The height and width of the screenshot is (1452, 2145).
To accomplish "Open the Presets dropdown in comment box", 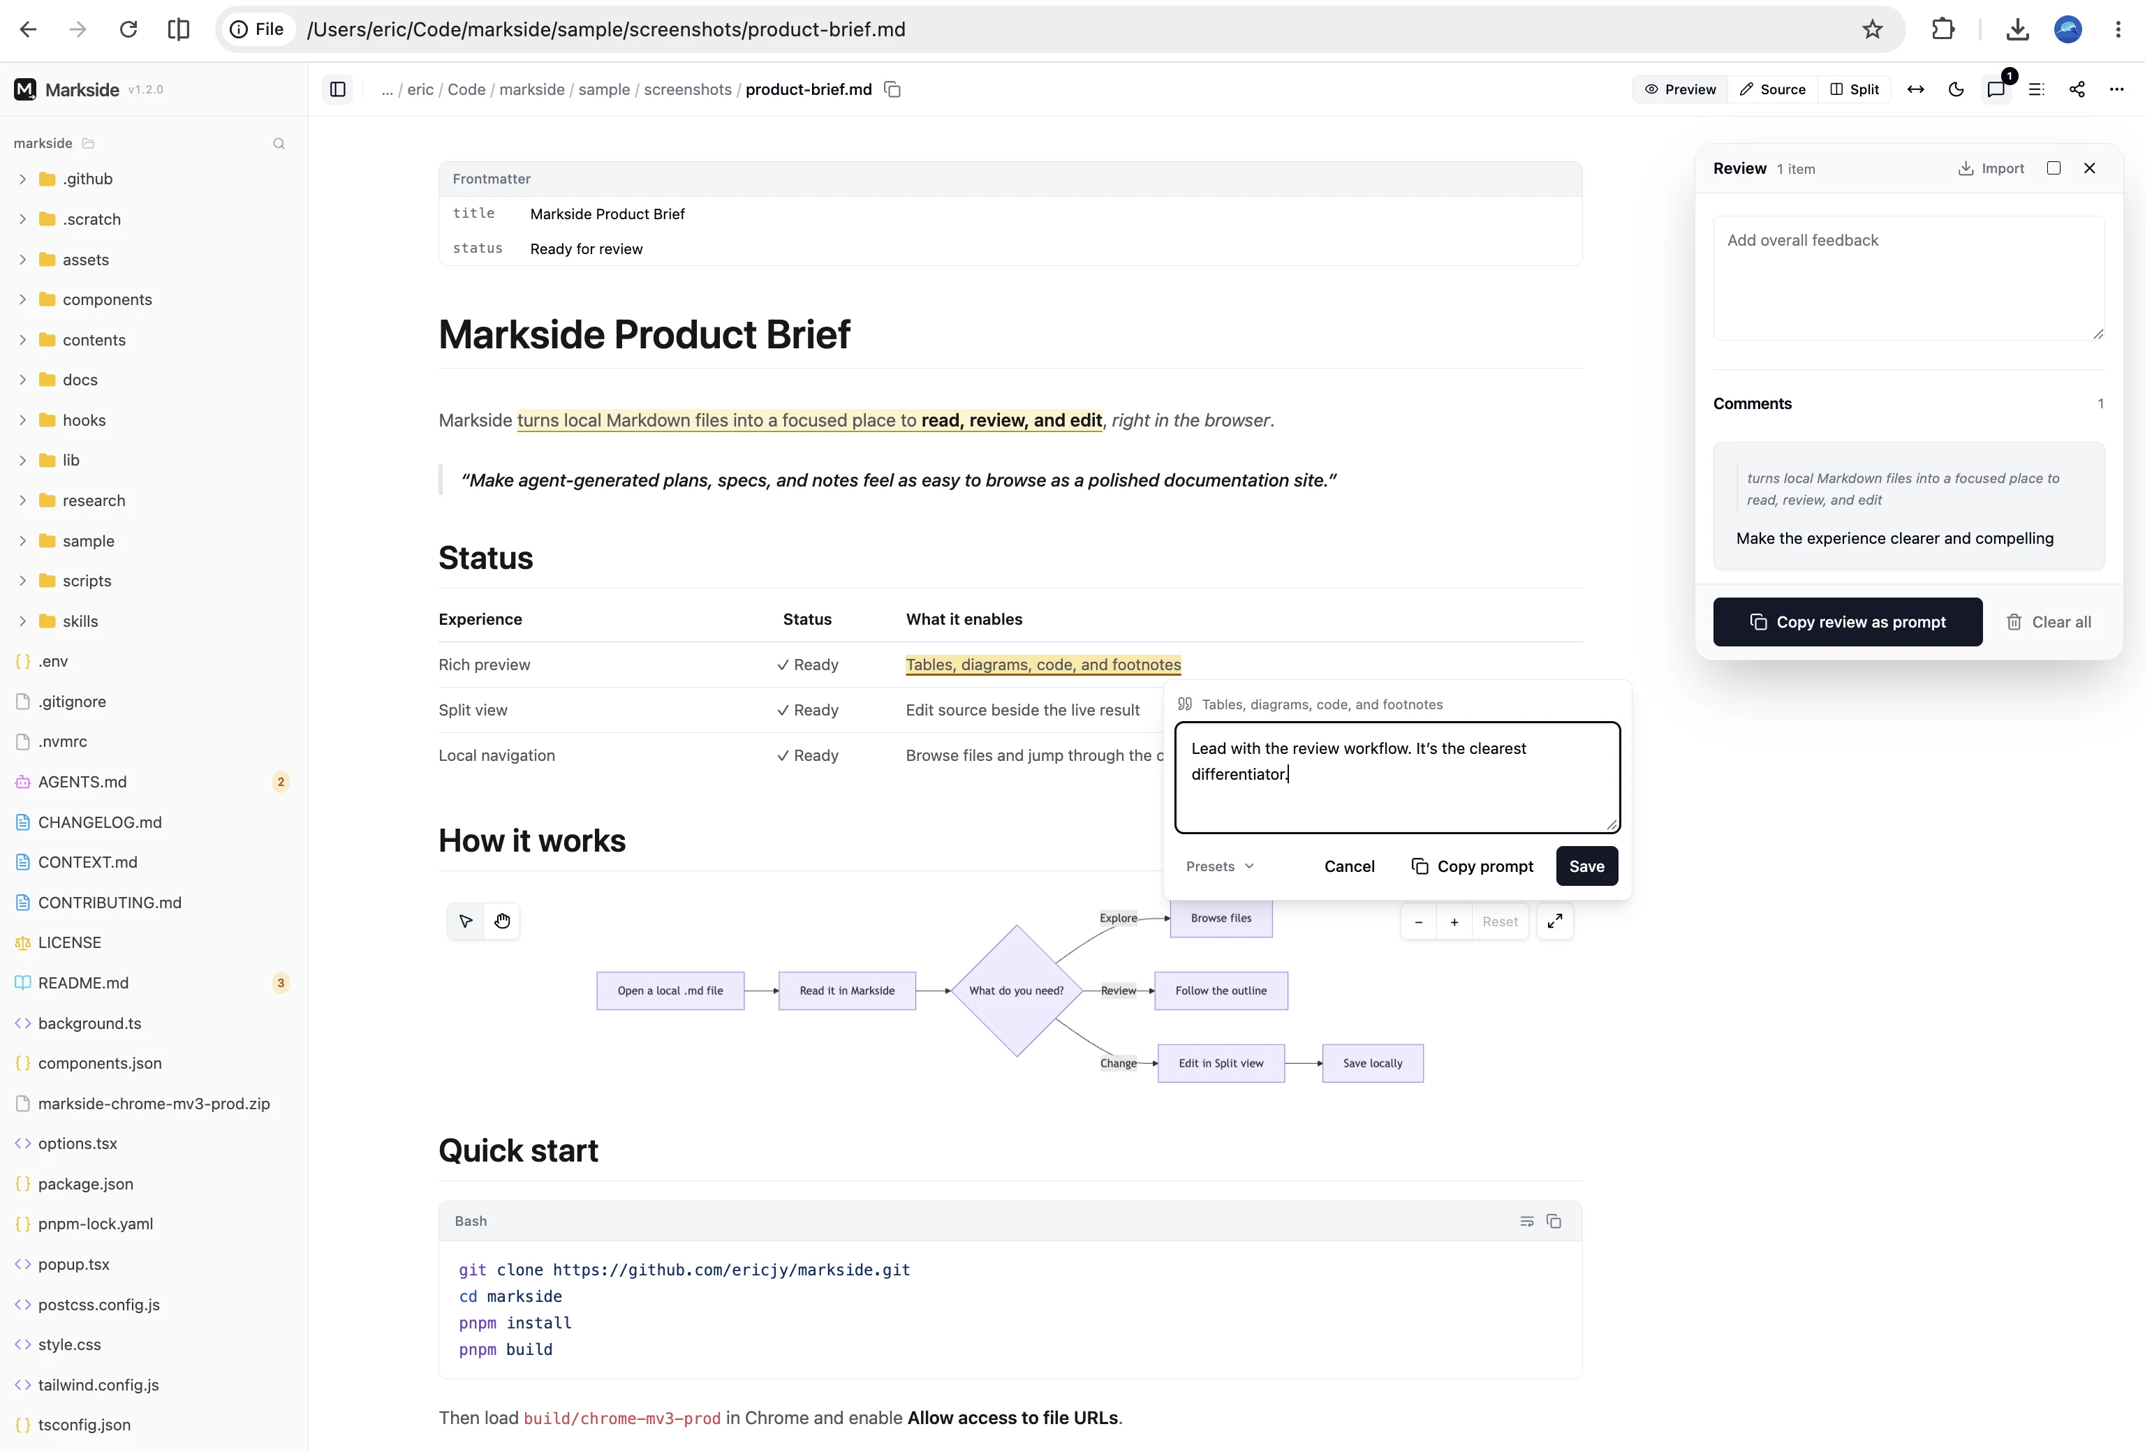I will (1220, 866).
